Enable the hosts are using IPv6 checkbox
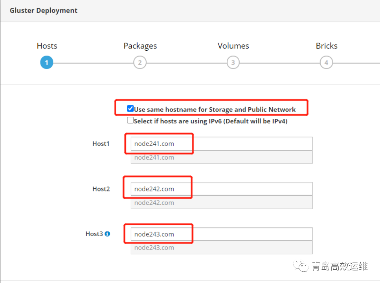 tap(130, 121)
